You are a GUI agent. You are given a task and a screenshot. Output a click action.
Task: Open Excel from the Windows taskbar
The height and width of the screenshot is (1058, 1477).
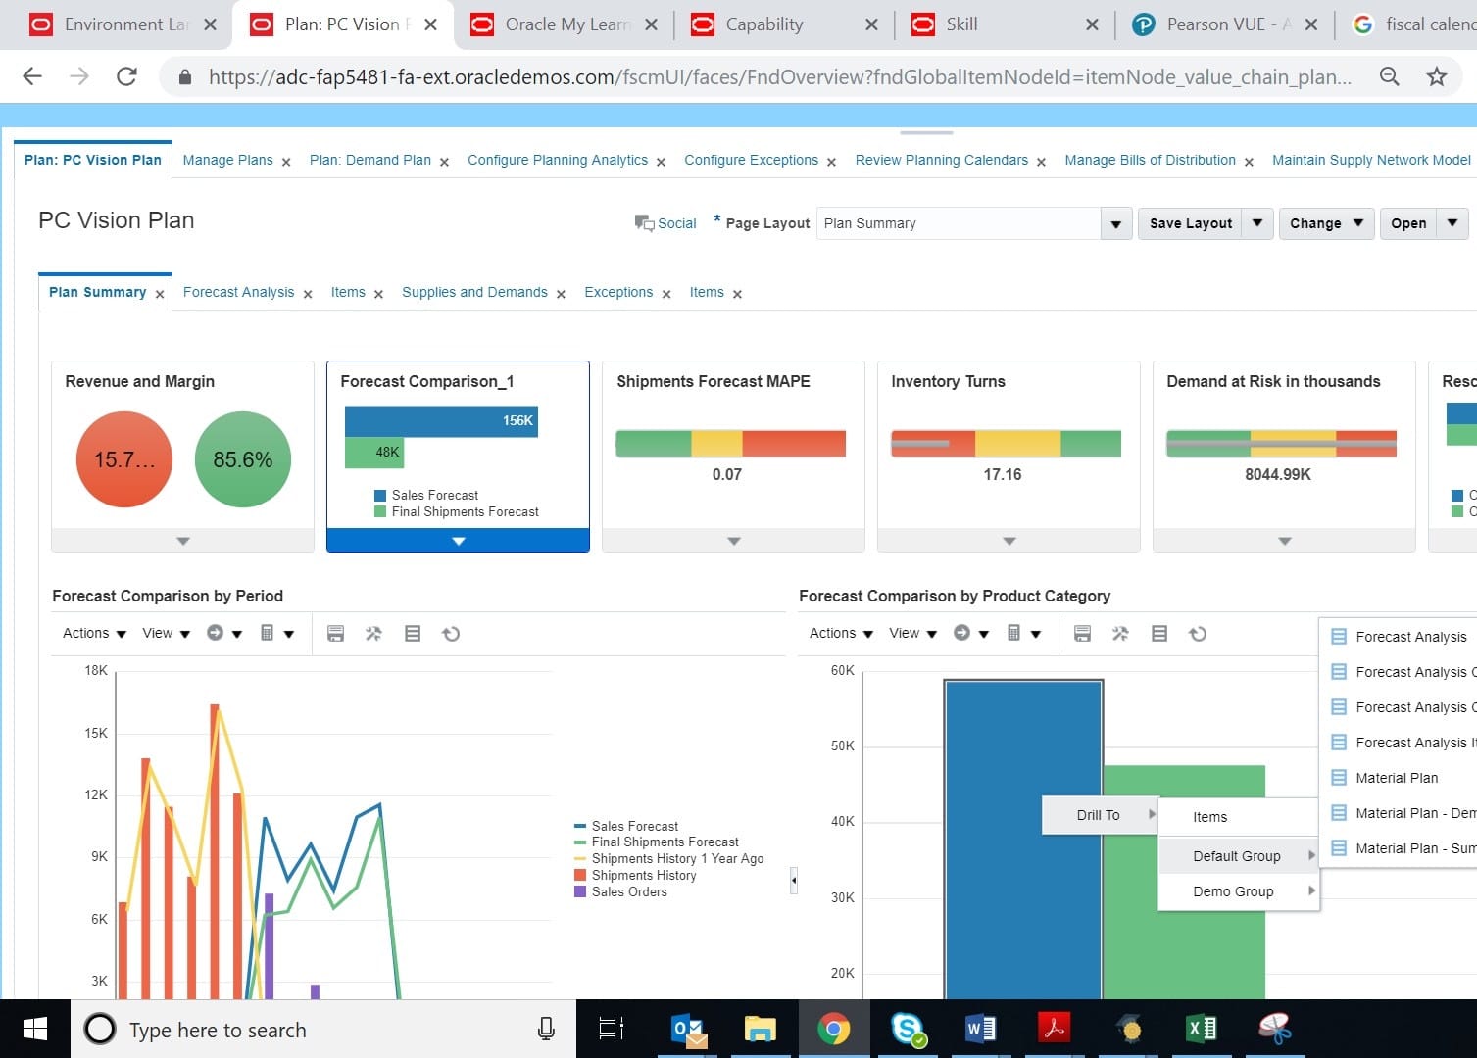1201,1029
